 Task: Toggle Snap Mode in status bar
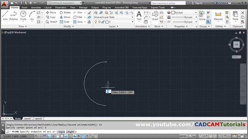(40, 136)
